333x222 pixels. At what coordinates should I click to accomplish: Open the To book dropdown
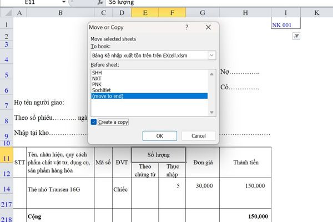[x=211, y=56]
